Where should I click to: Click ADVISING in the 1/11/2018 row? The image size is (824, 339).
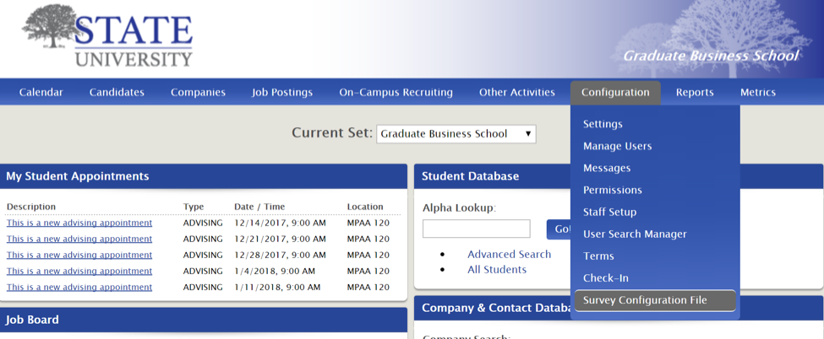click(203, 288)
